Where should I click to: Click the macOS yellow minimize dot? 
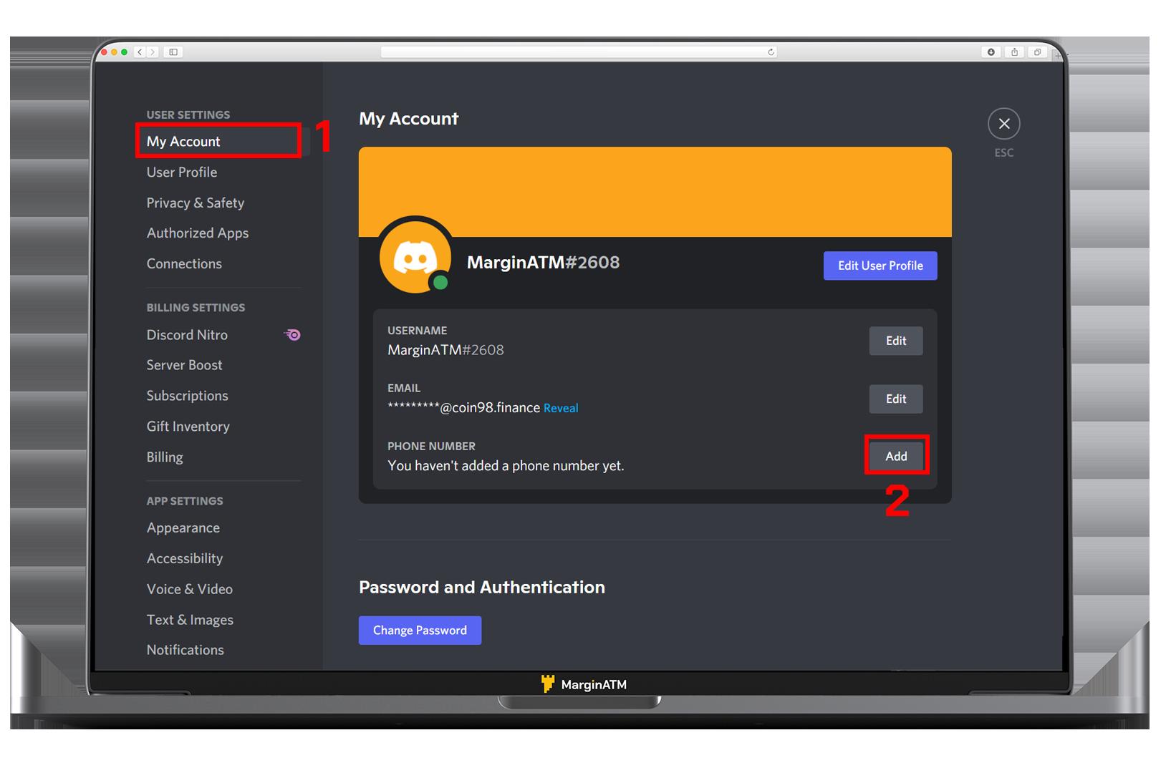pyautogui.click(x=114, y=52)
